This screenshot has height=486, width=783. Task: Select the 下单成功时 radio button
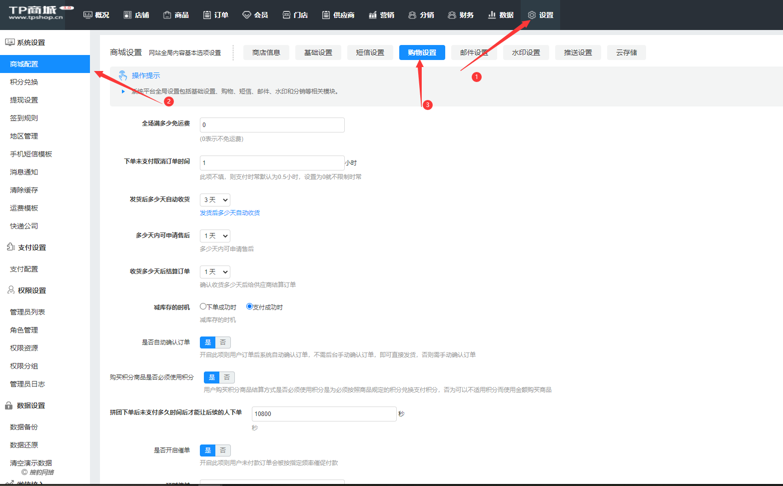tap(203, 306)
